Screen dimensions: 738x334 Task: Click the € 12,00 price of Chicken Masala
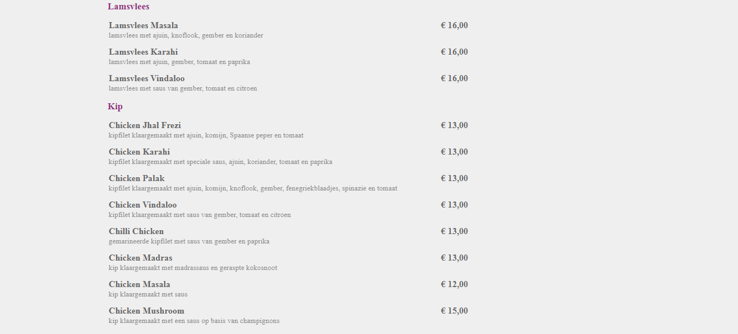tap(454, 284)
